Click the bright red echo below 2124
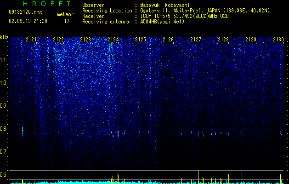 pos(118,134)
